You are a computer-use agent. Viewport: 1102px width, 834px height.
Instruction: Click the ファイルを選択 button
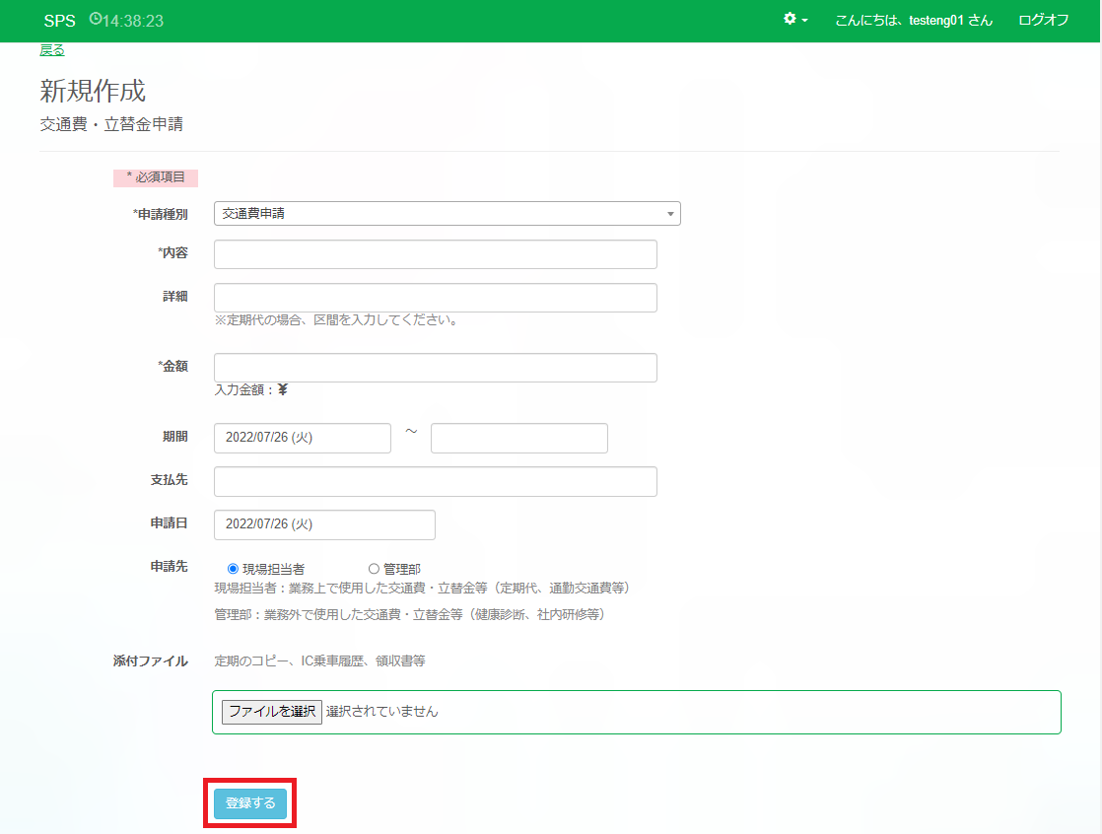272,712
